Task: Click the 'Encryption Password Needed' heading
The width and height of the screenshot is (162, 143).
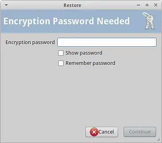Action: [66, 21]
